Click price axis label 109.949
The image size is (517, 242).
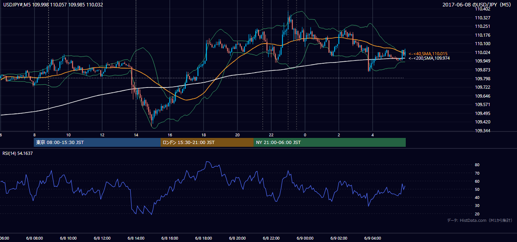483,61
